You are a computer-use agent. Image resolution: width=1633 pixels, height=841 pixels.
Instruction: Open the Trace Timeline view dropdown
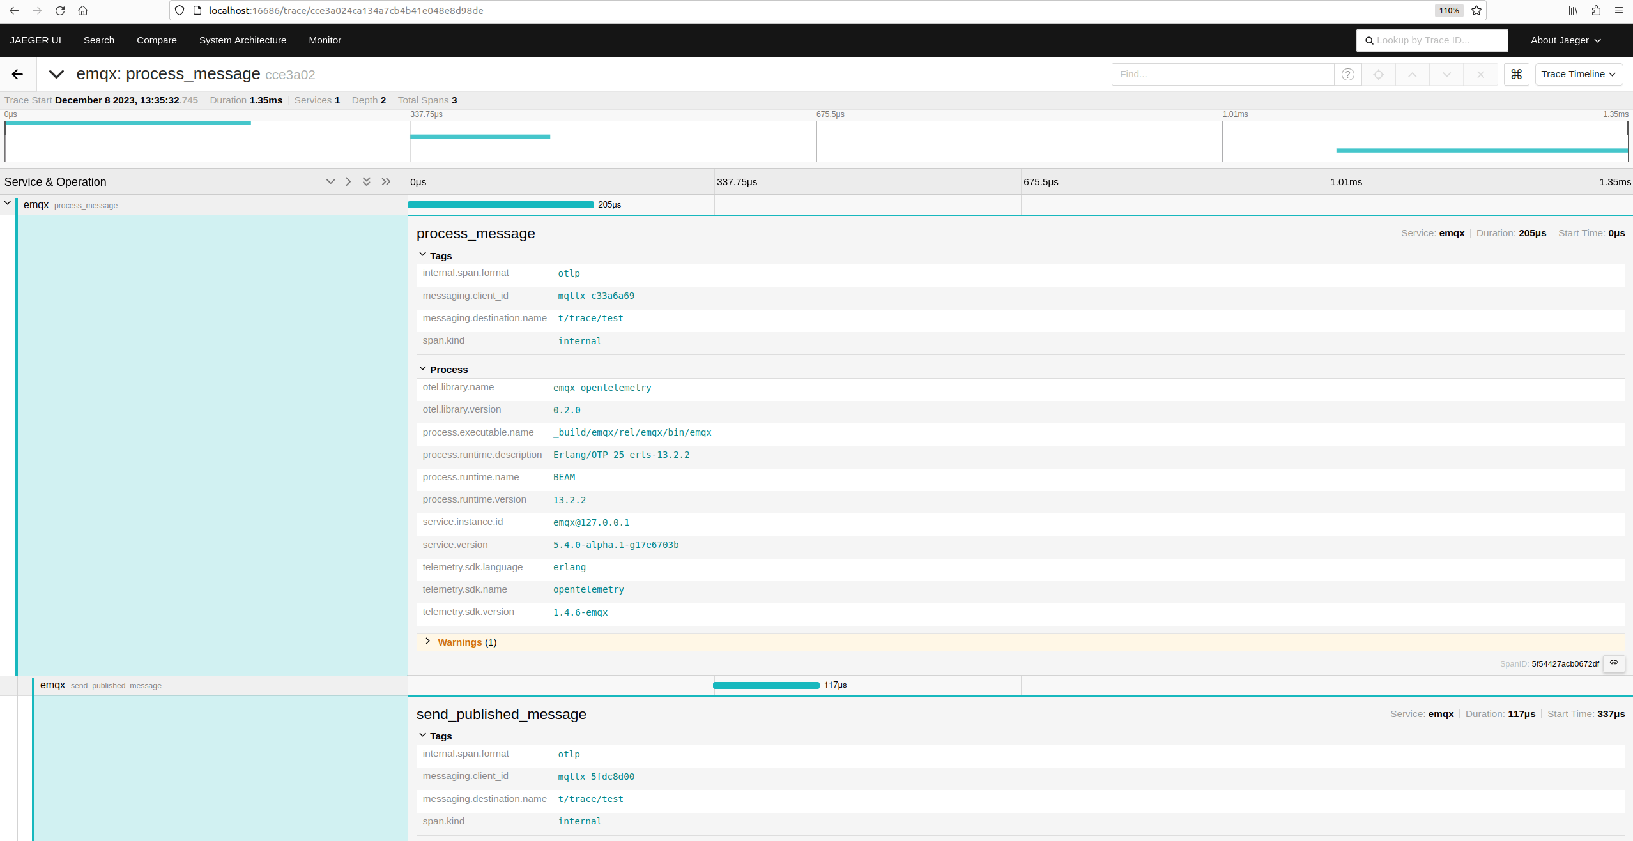coord(1579,74)
